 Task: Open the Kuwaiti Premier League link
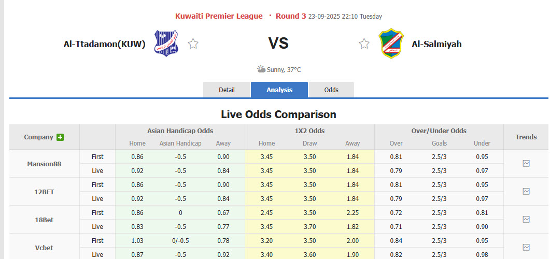(219, 16)
